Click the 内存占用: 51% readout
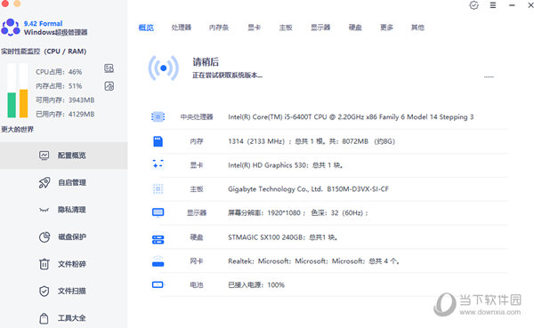Screen dimensions: 534x328 coord(59,86)
